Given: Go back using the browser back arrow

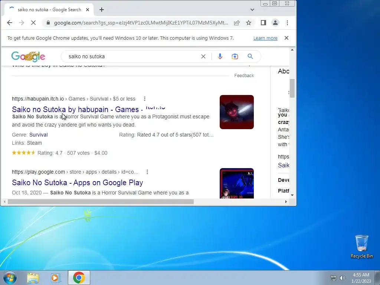Looking at the screenshot, I should [x=9, y=23].
